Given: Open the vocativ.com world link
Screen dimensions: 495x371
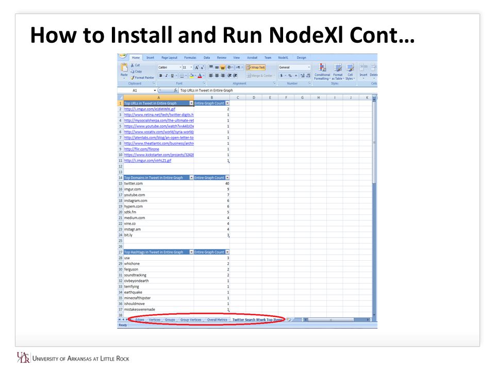Looking at the screenshot, I should 159,132.
